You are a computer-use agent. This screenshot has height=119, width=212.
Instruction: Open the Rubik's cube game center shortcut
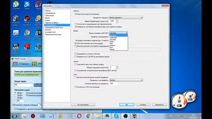(x=16, y=20)
